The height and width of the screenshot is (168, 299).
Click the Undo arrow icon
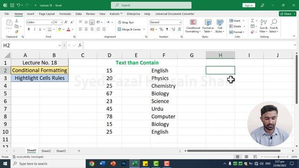point(18,5)
